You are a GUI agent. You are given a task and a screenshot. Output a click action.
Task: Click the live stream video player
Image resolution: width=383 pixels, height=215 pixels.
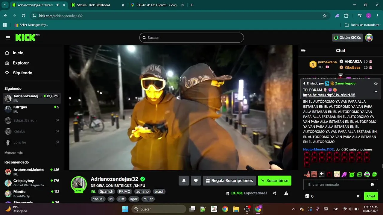click(x=181, y=107)
